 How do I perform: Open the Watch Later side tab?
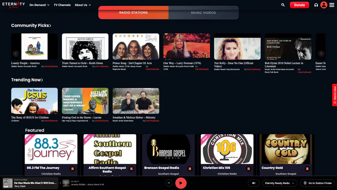(x=334, y=95)
